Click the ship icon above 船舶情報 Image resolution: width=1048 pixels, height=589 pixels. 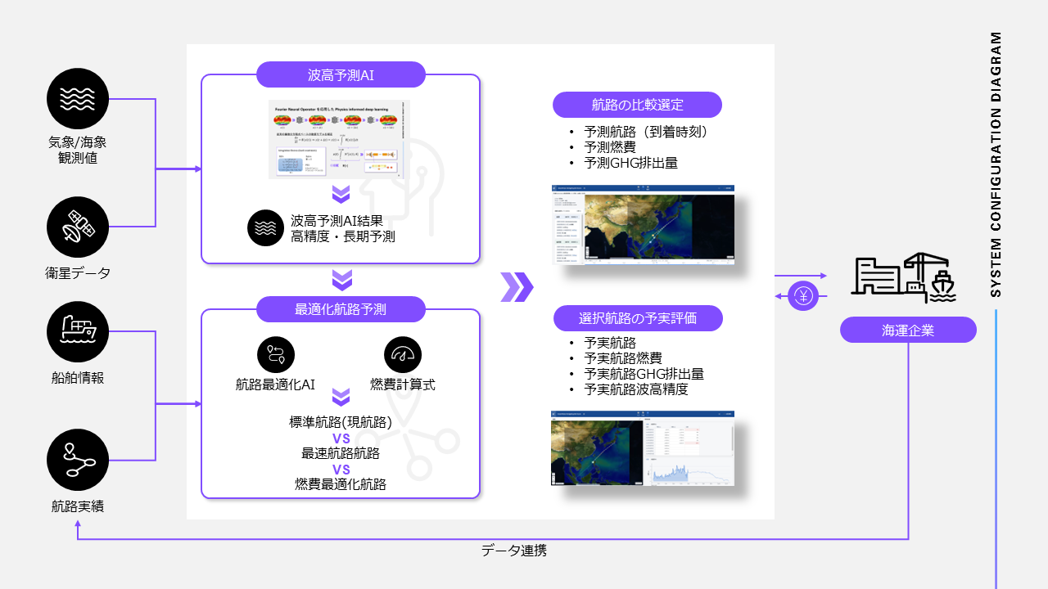78,330
